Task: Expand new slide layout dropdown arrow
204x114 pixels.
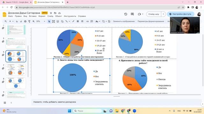Action: [x=13, y=22]
